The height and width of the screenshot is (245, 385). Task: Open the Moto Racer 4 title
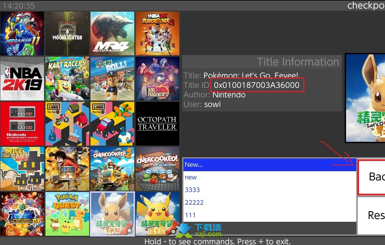point(112,33)
